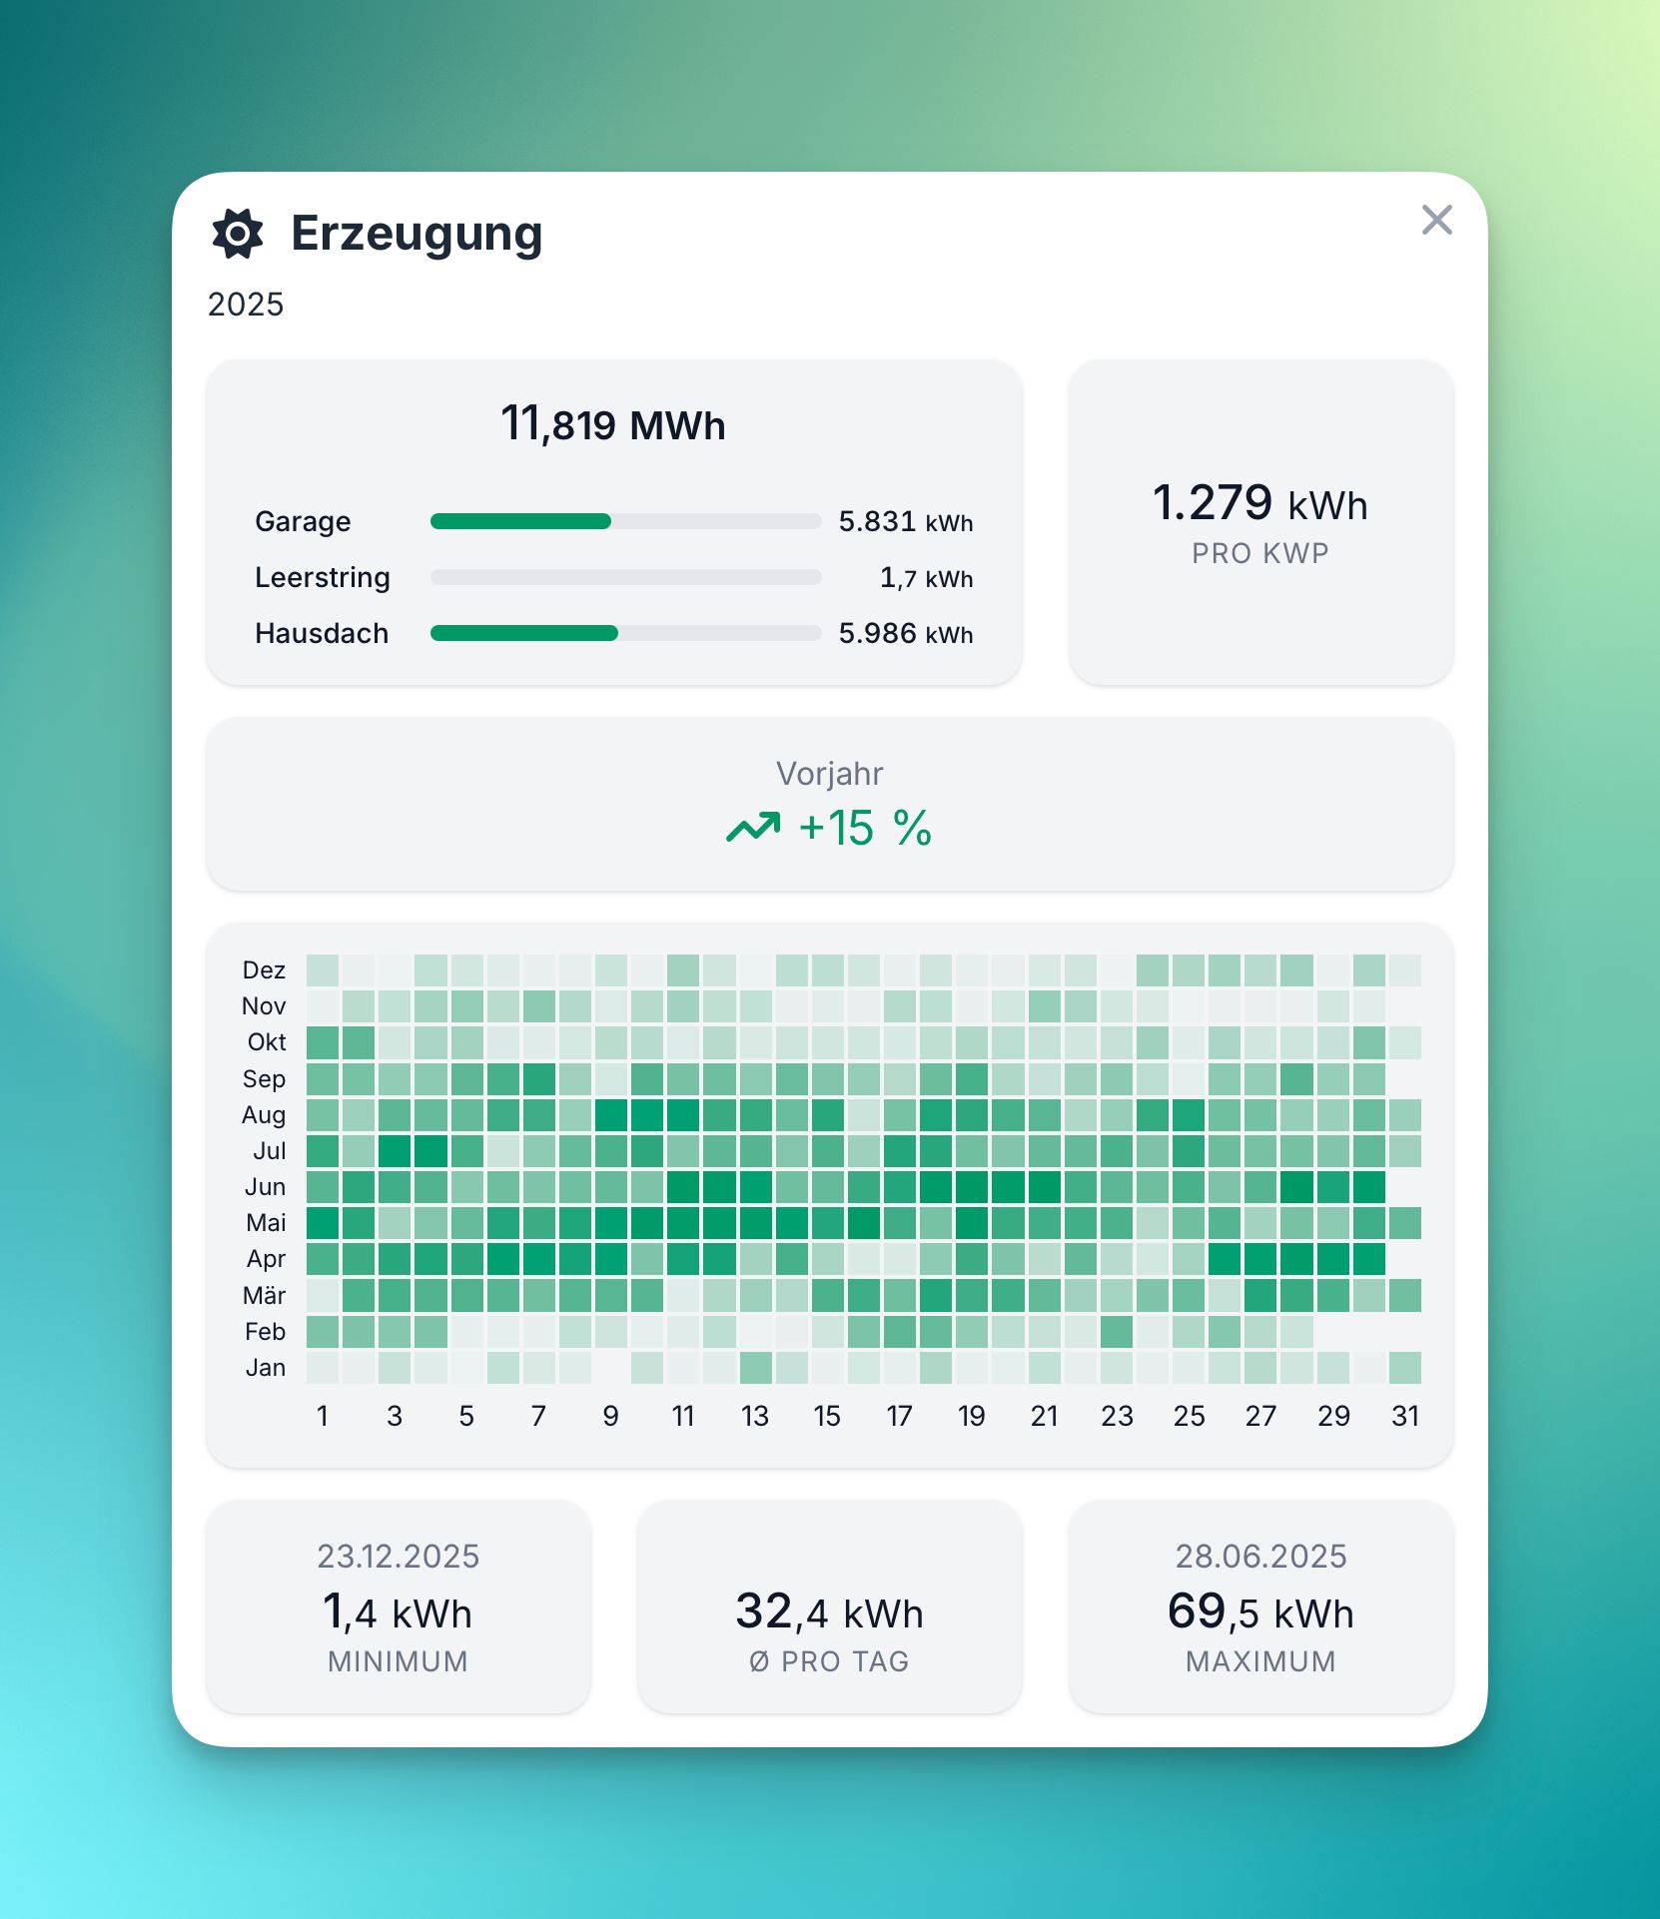Click the heatmap cell for Mai day 1
Viewport: 1660px width, 1919px height.
pyautogui.click(x=323, y=1223)
